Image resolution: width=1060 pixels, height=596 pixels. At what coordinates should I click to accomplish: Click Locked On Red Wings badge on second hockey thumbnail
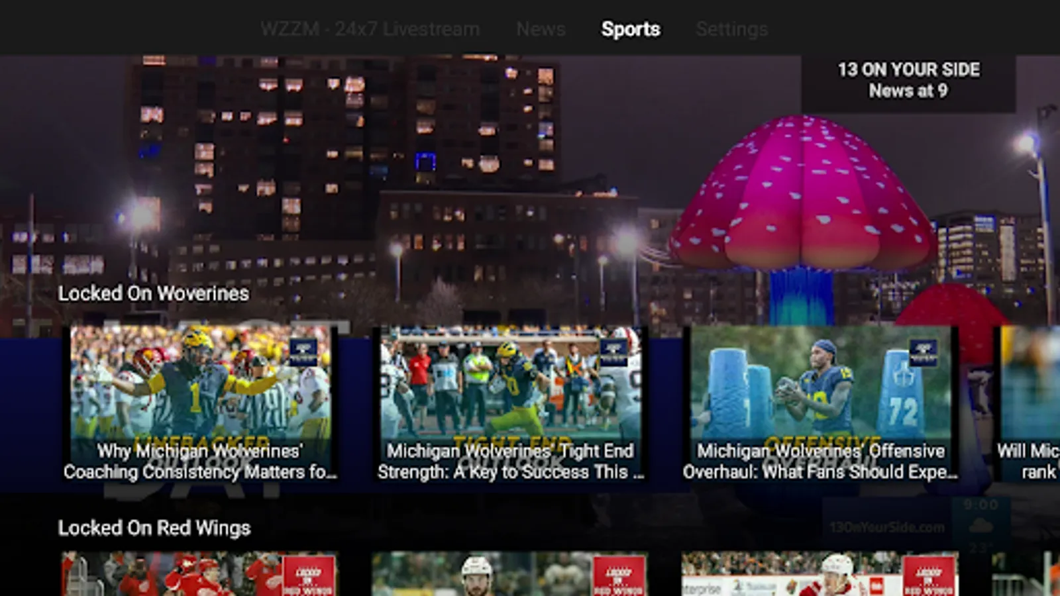tap(618, 575)
